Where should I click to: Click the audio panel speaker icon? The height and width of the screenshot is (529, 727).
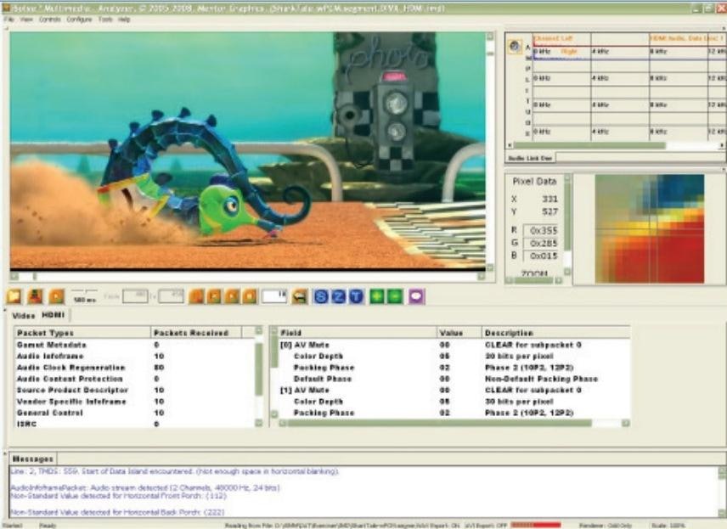pyautogui.click(x=515, y=47)
